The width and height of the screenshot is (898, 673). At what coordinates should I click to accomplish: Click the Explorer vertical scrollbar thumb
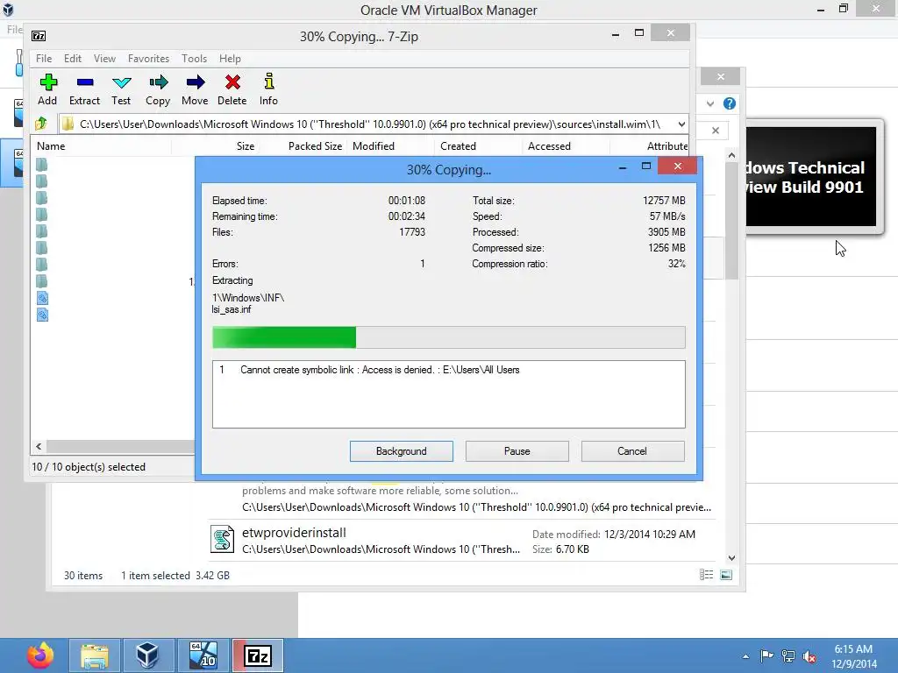(x=731, y=221)
